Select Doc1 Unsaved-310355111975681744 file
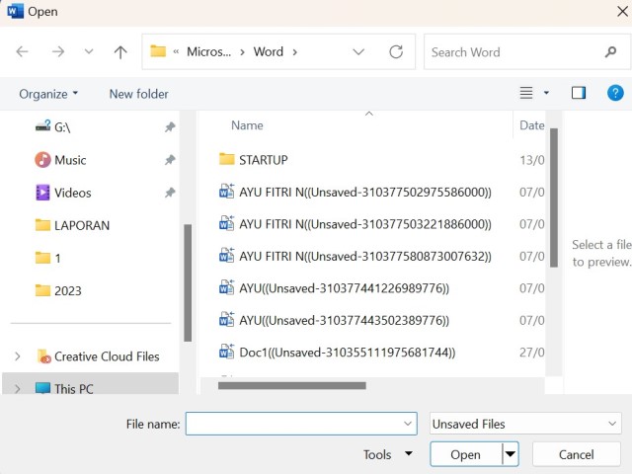Image resolution: width=632 pixels, height=474 pixels. (347, 353)
